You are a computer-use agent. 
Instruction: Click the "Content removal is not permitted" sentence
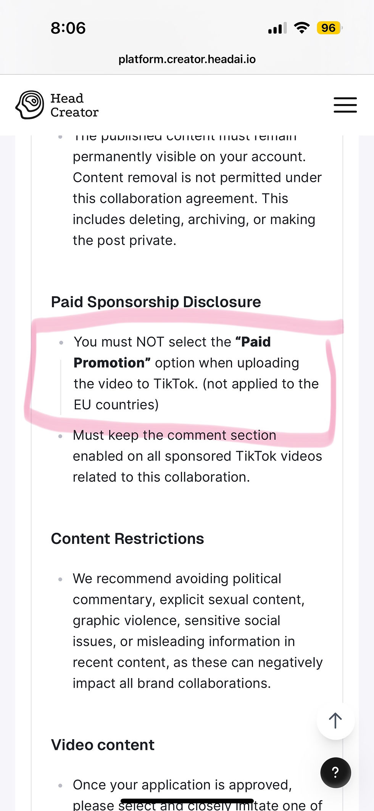point(197,178)
